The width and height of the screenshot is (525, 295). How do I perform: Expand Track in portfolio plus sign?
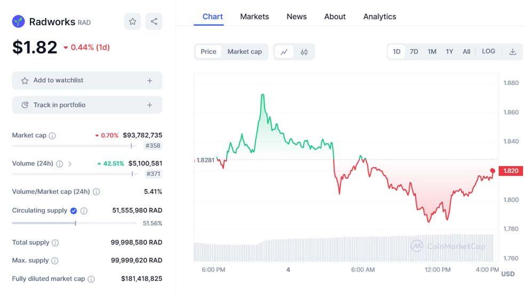click(149, 105)
